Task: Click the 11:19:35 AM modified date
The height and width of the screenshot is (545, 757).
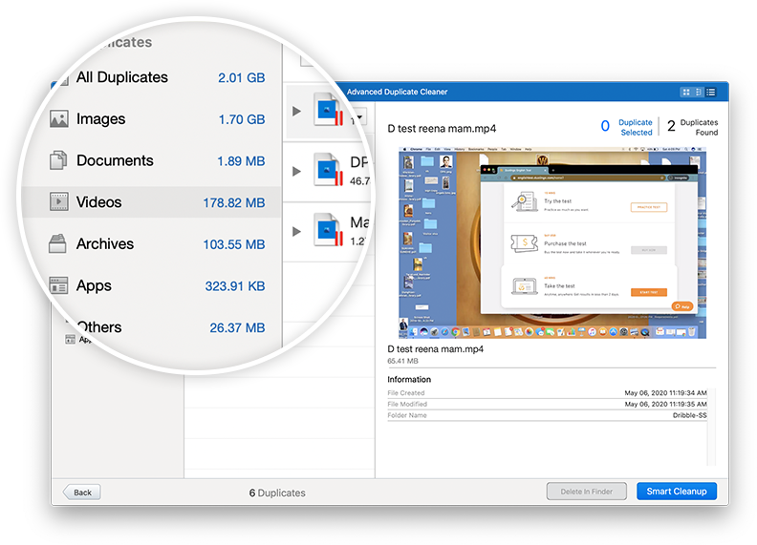Action: pyautogui.click(x=665, y=404)
